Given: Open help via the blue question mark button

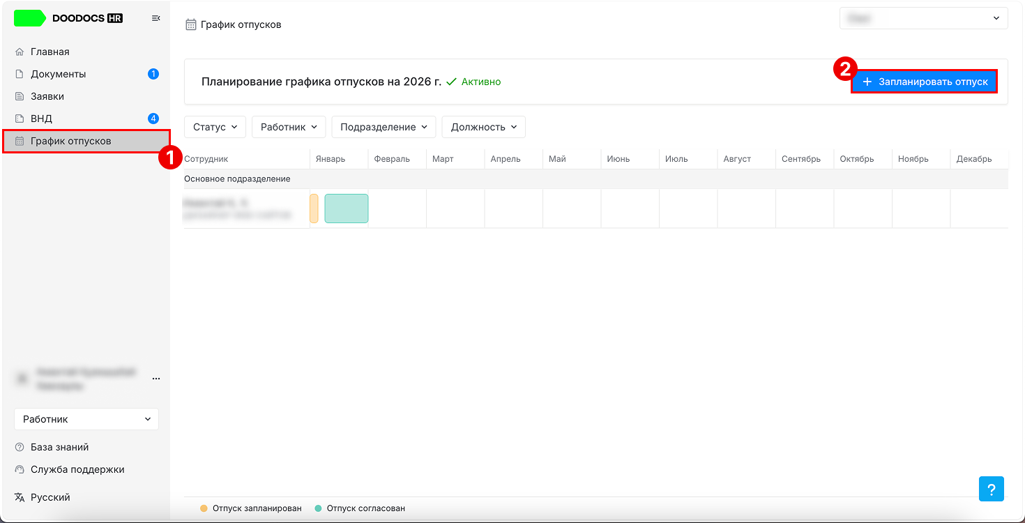Looking at the screenshot, I should coord(992,488).
